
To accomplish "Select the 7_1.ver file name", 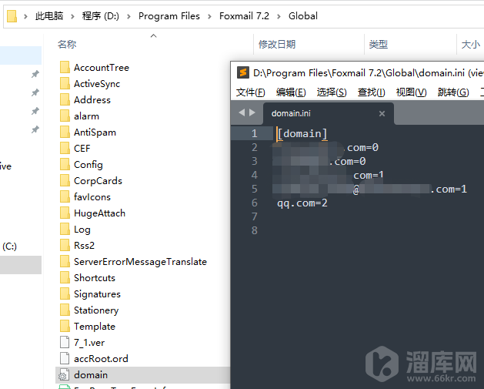I will point(89,342).
